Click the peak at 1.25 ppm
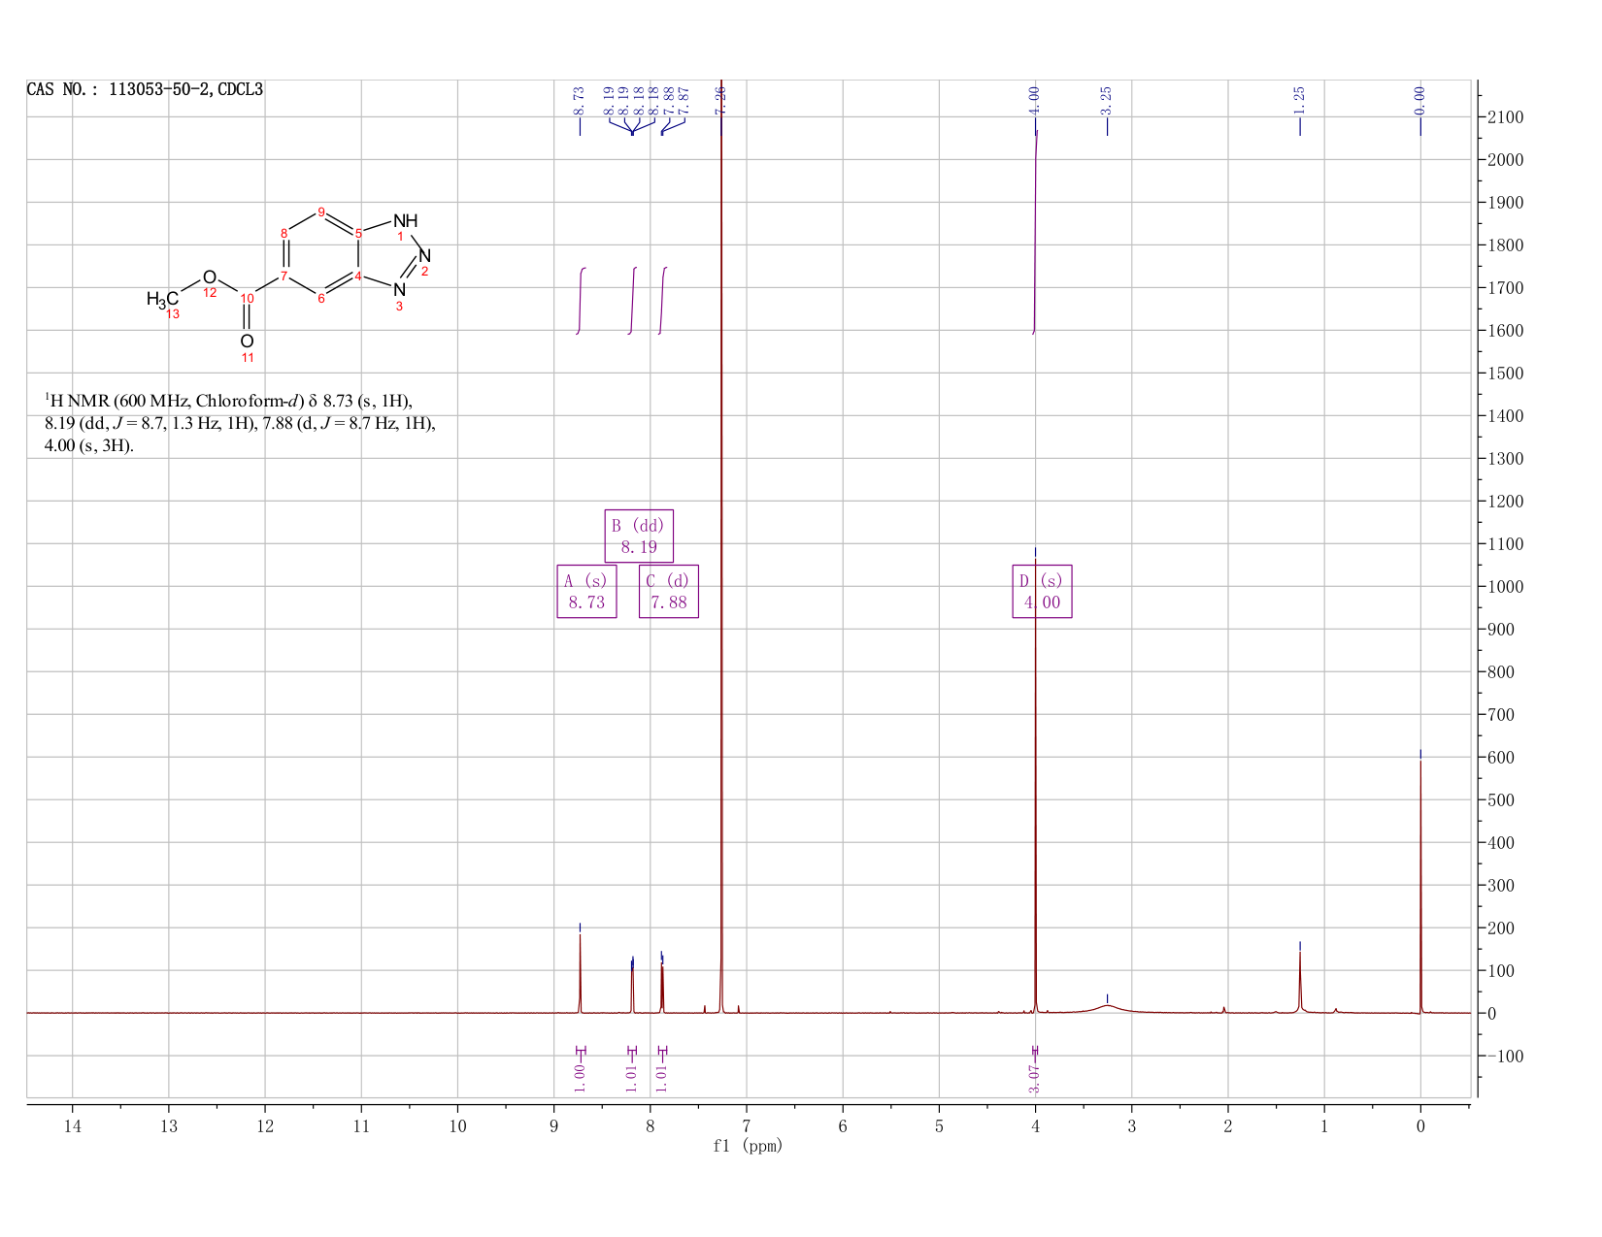Screen dimensions: 1602x1237 (1300, 982)
